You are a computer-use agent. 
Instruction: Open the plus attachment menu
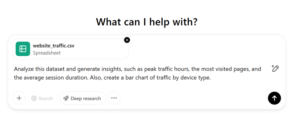tap(19, 98)
